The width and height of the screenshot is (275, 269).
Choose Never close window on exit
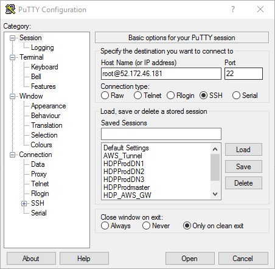(x=146, y=226)
